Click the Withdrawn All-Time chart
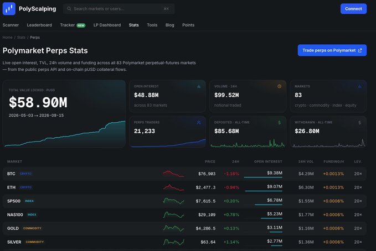The width and height of the screenshot is (376, 251). (329, 143)
